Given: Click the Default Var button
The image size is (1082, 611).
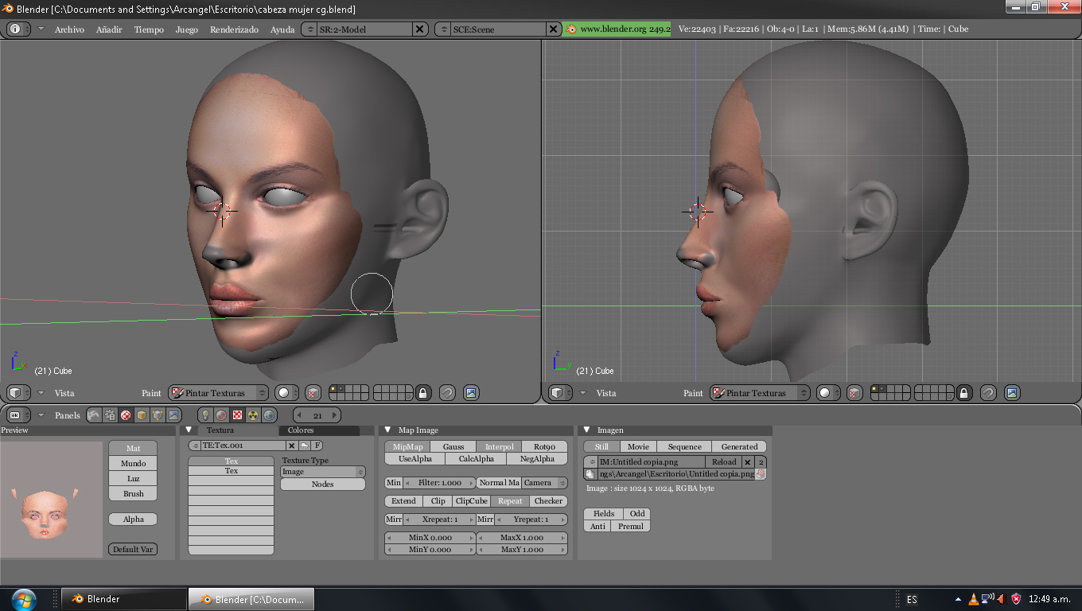Looking at the screenshot, I should coord(133,549).
